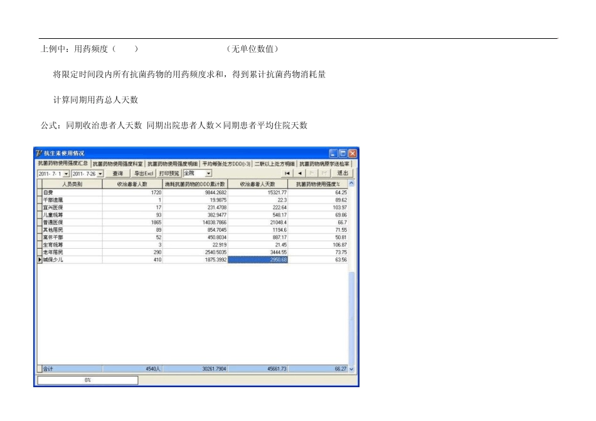Image resolution: width=596 pixels, height=421 pixels.
Task: Select the 生育统筹 row
Action: click(193, 245)
